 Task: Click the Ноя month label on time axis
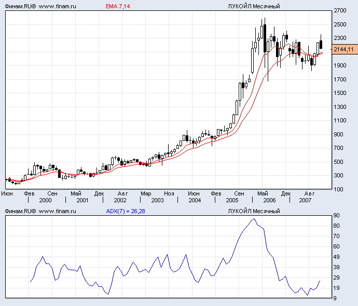tap(169, 193)
